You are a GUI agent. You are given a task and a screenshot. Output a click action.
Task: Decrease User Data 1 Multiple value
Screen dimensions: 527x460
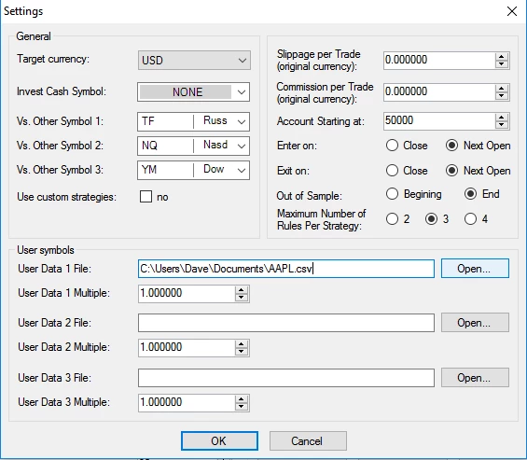coord(241,298)
